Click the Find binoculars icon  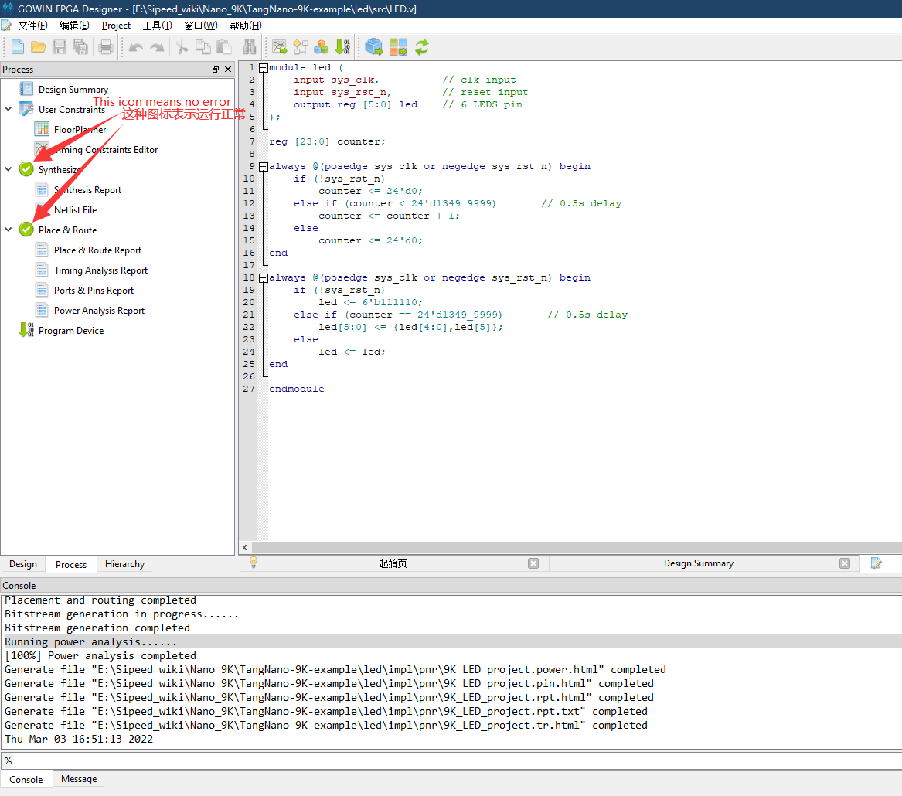249,47
